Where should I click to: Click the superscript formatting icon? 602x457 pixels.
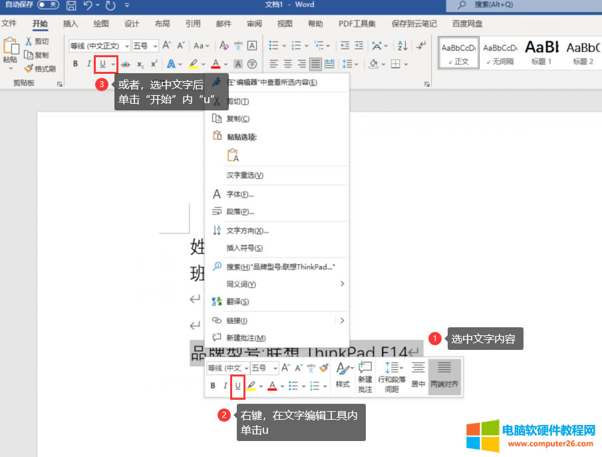(154, 64)
